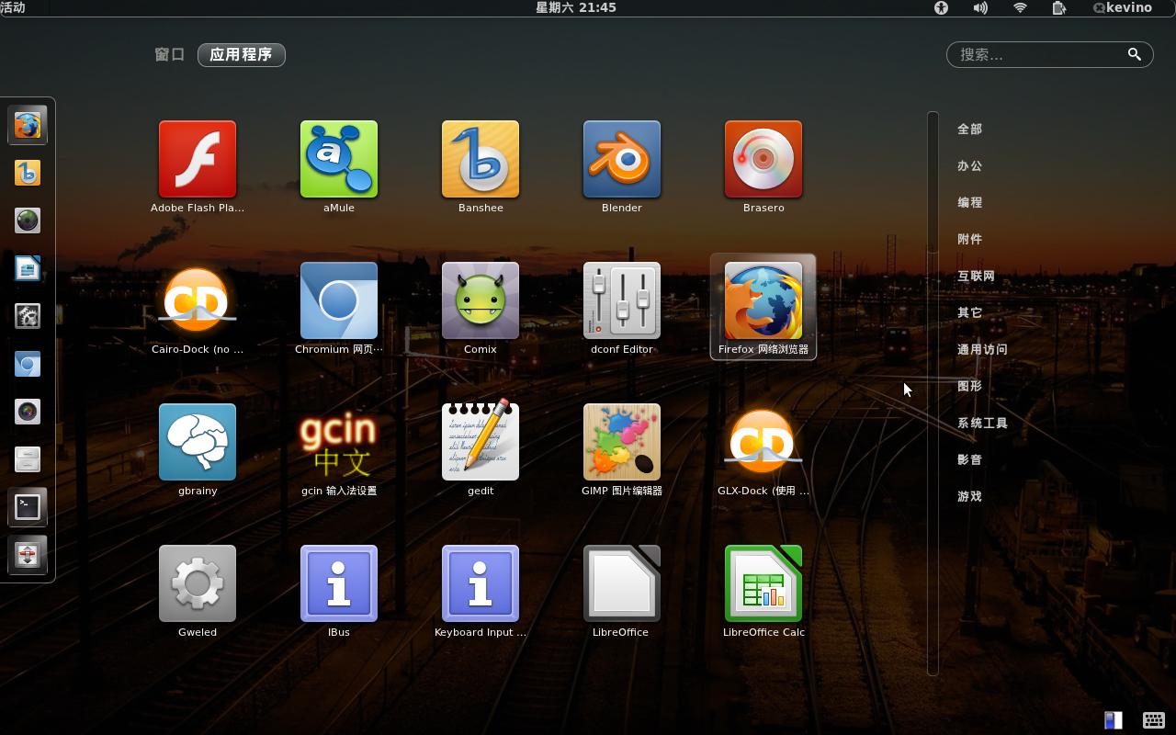Click the magnifier icon in the search box
Image resolution: width=1176 pixels, height=735 pixels.
(1135, 54)
